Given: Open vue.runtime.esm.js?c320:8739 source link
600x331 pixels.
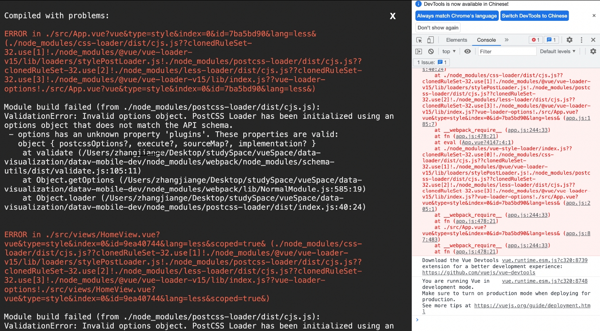Looking at the screenshot, I should [x=545, y=261].
